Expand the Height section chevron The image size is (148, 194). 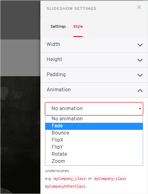(140, 60)
